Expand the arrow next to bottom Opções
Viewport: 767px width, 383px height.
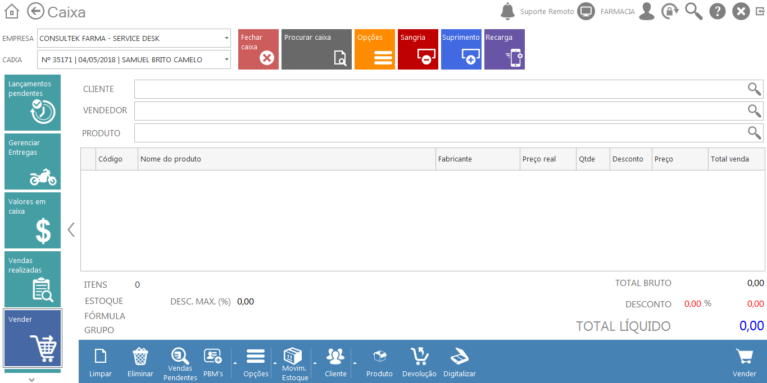click(x=275, y=363)
